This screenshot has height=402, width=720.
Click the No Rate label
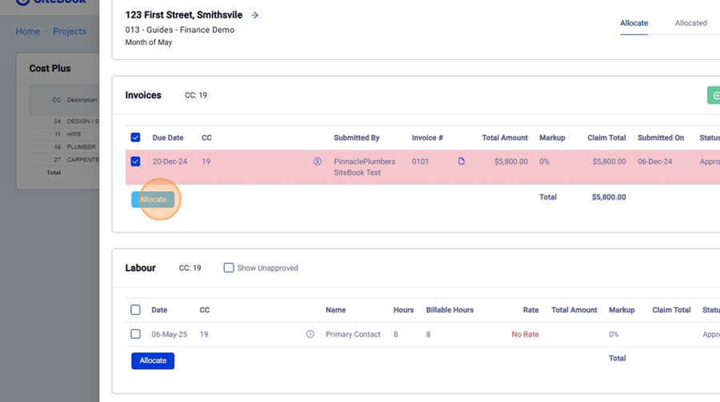525,334
